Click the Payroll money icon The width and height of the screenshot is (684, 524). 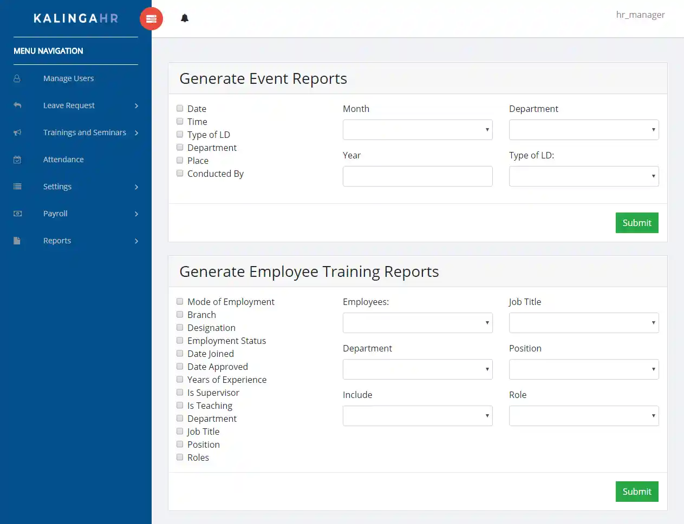[17, 214]
